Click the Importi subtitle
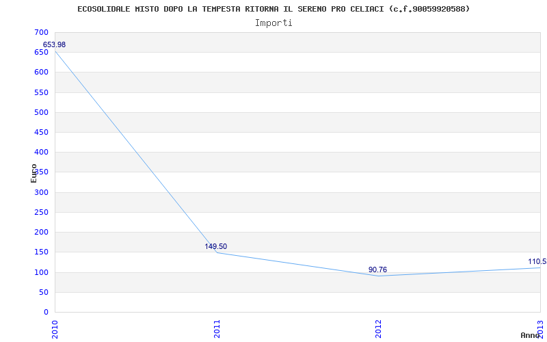Screen dimensions: 547x342 pyautogui.click(x=273, y=23)
